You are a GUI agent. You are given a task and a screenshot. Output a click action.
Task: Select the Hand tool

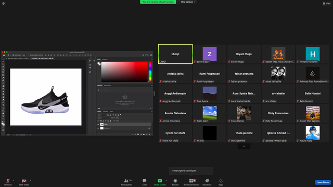tap(3, 113)
